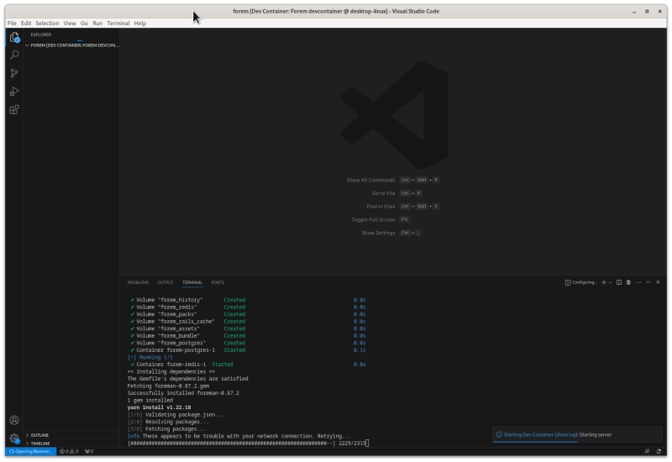Screen dimensions: 672x462
Task: Collapse the FOREM folder section
Action: 71,45
